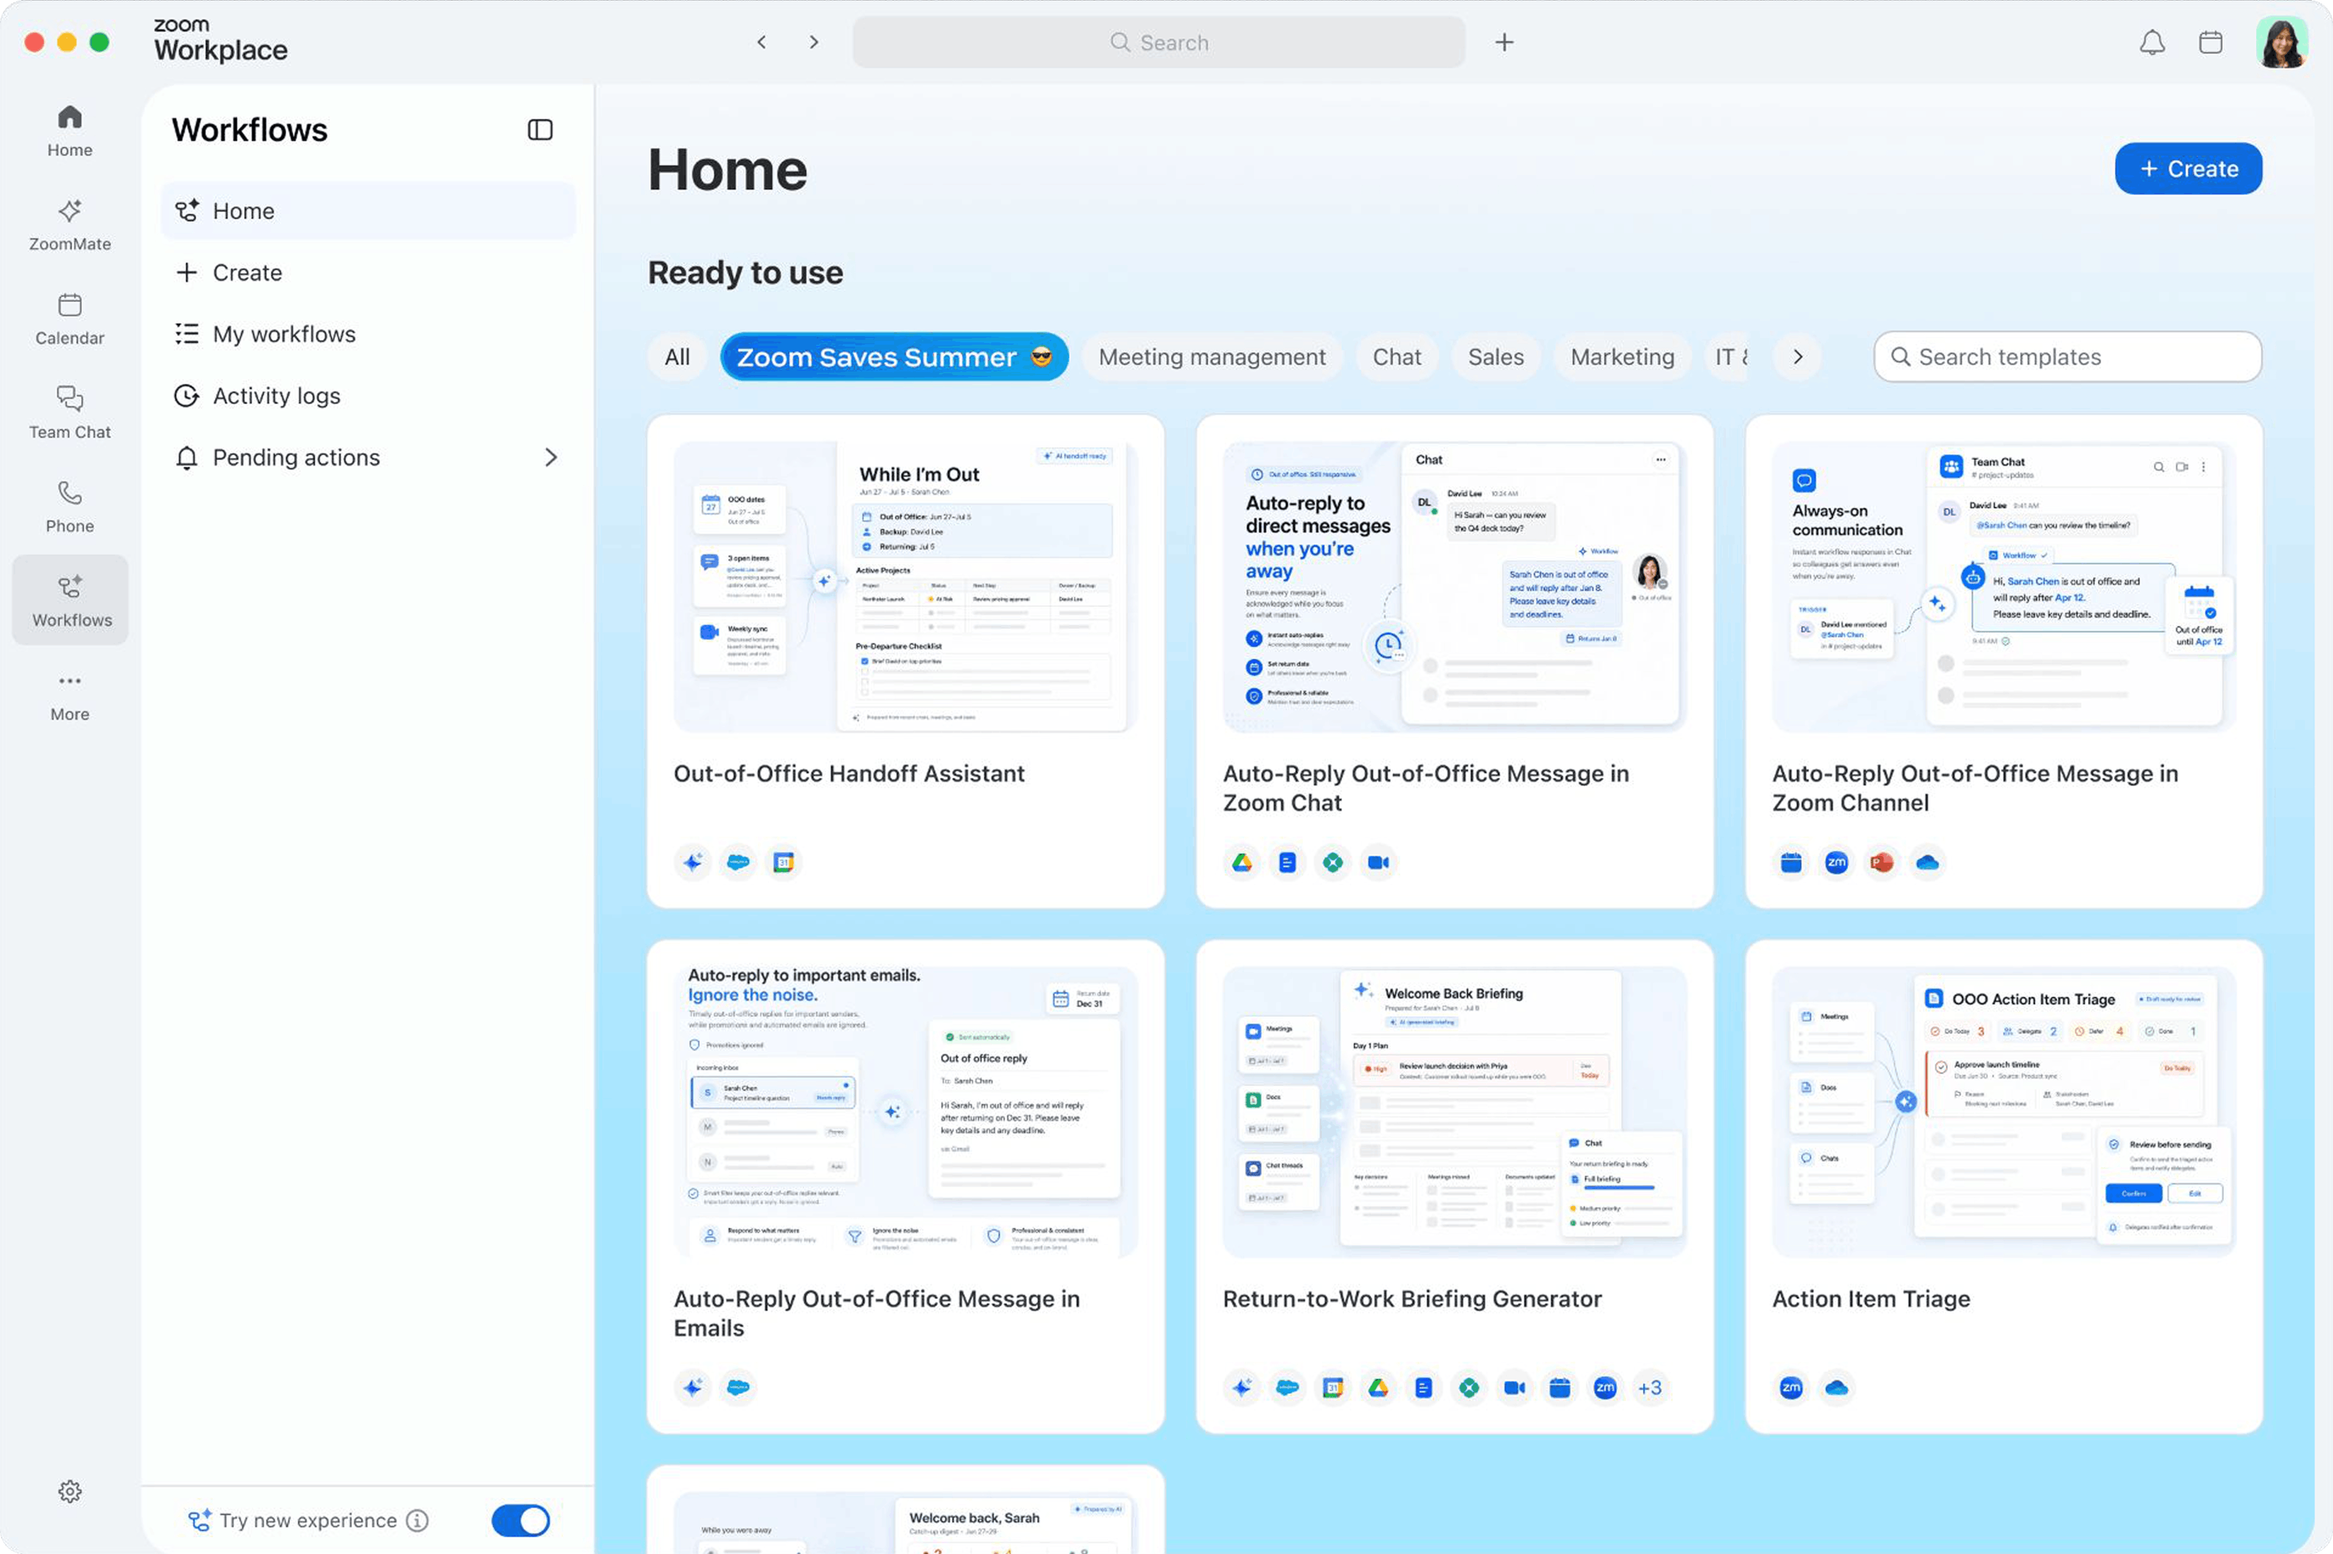2333x1554 pixels.
Task: Open the calendar icon in the title bar
Action: pos(2210,43)
